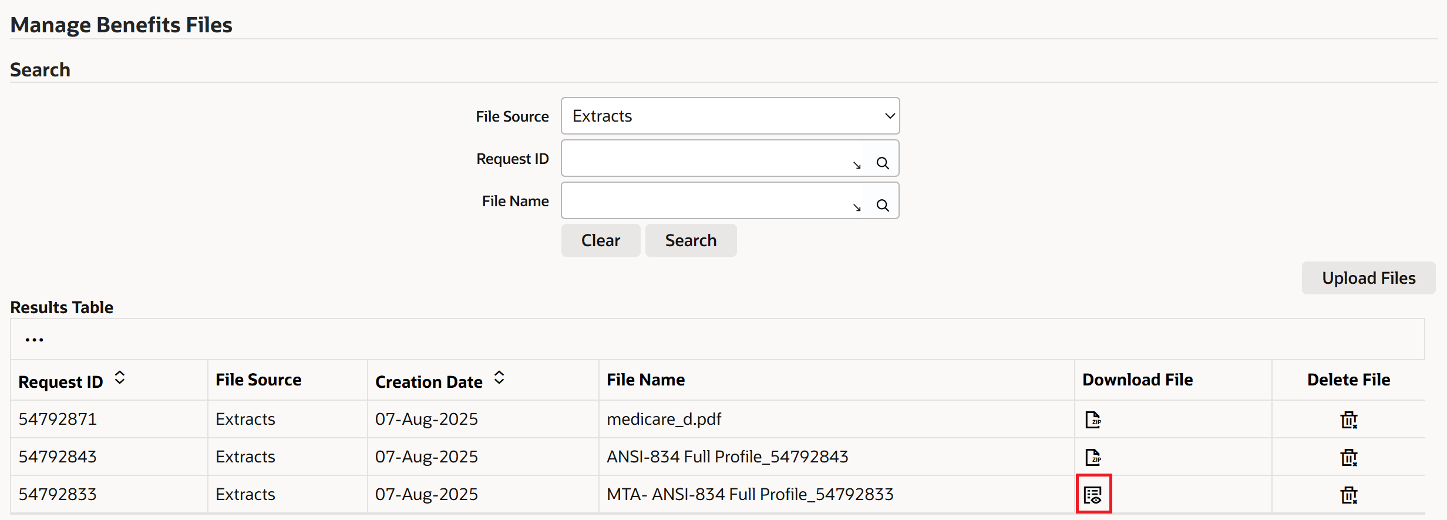Select row with Request ID 54792871
Viewport: 1447px width, 520px height.
tap(58, 420)
